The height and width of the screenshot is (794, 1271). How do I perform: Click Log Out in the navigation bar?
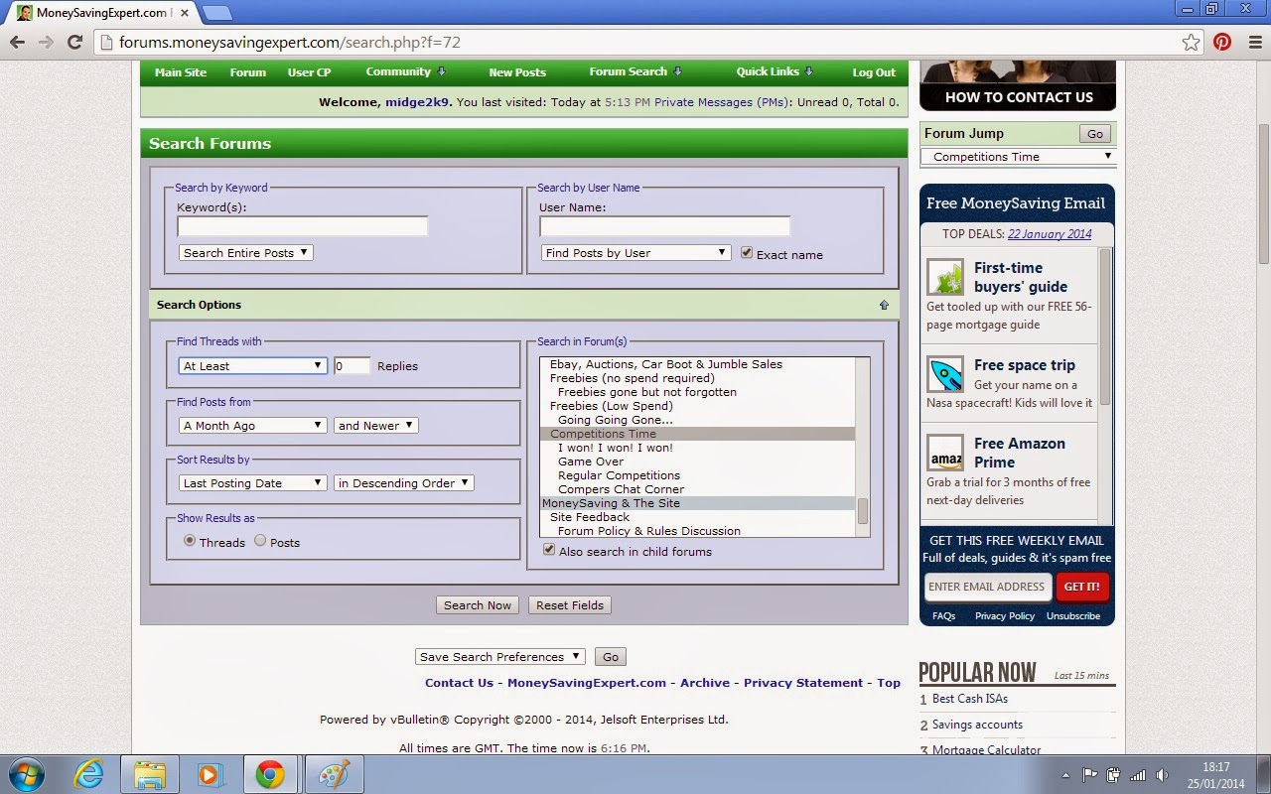[x=874, y=72]
